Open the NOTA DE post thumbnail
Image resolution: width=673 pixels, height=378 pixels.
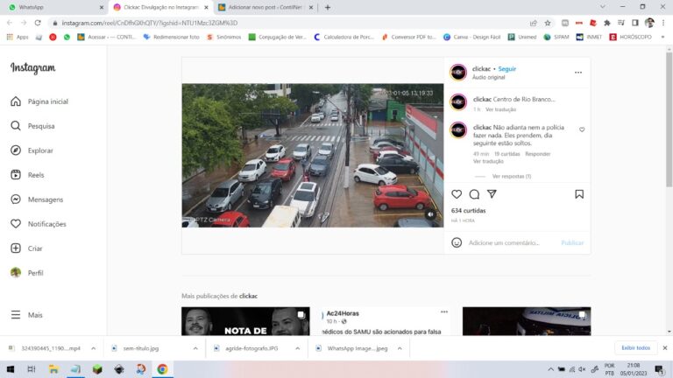pyautogui.click(x=245, y=321)
